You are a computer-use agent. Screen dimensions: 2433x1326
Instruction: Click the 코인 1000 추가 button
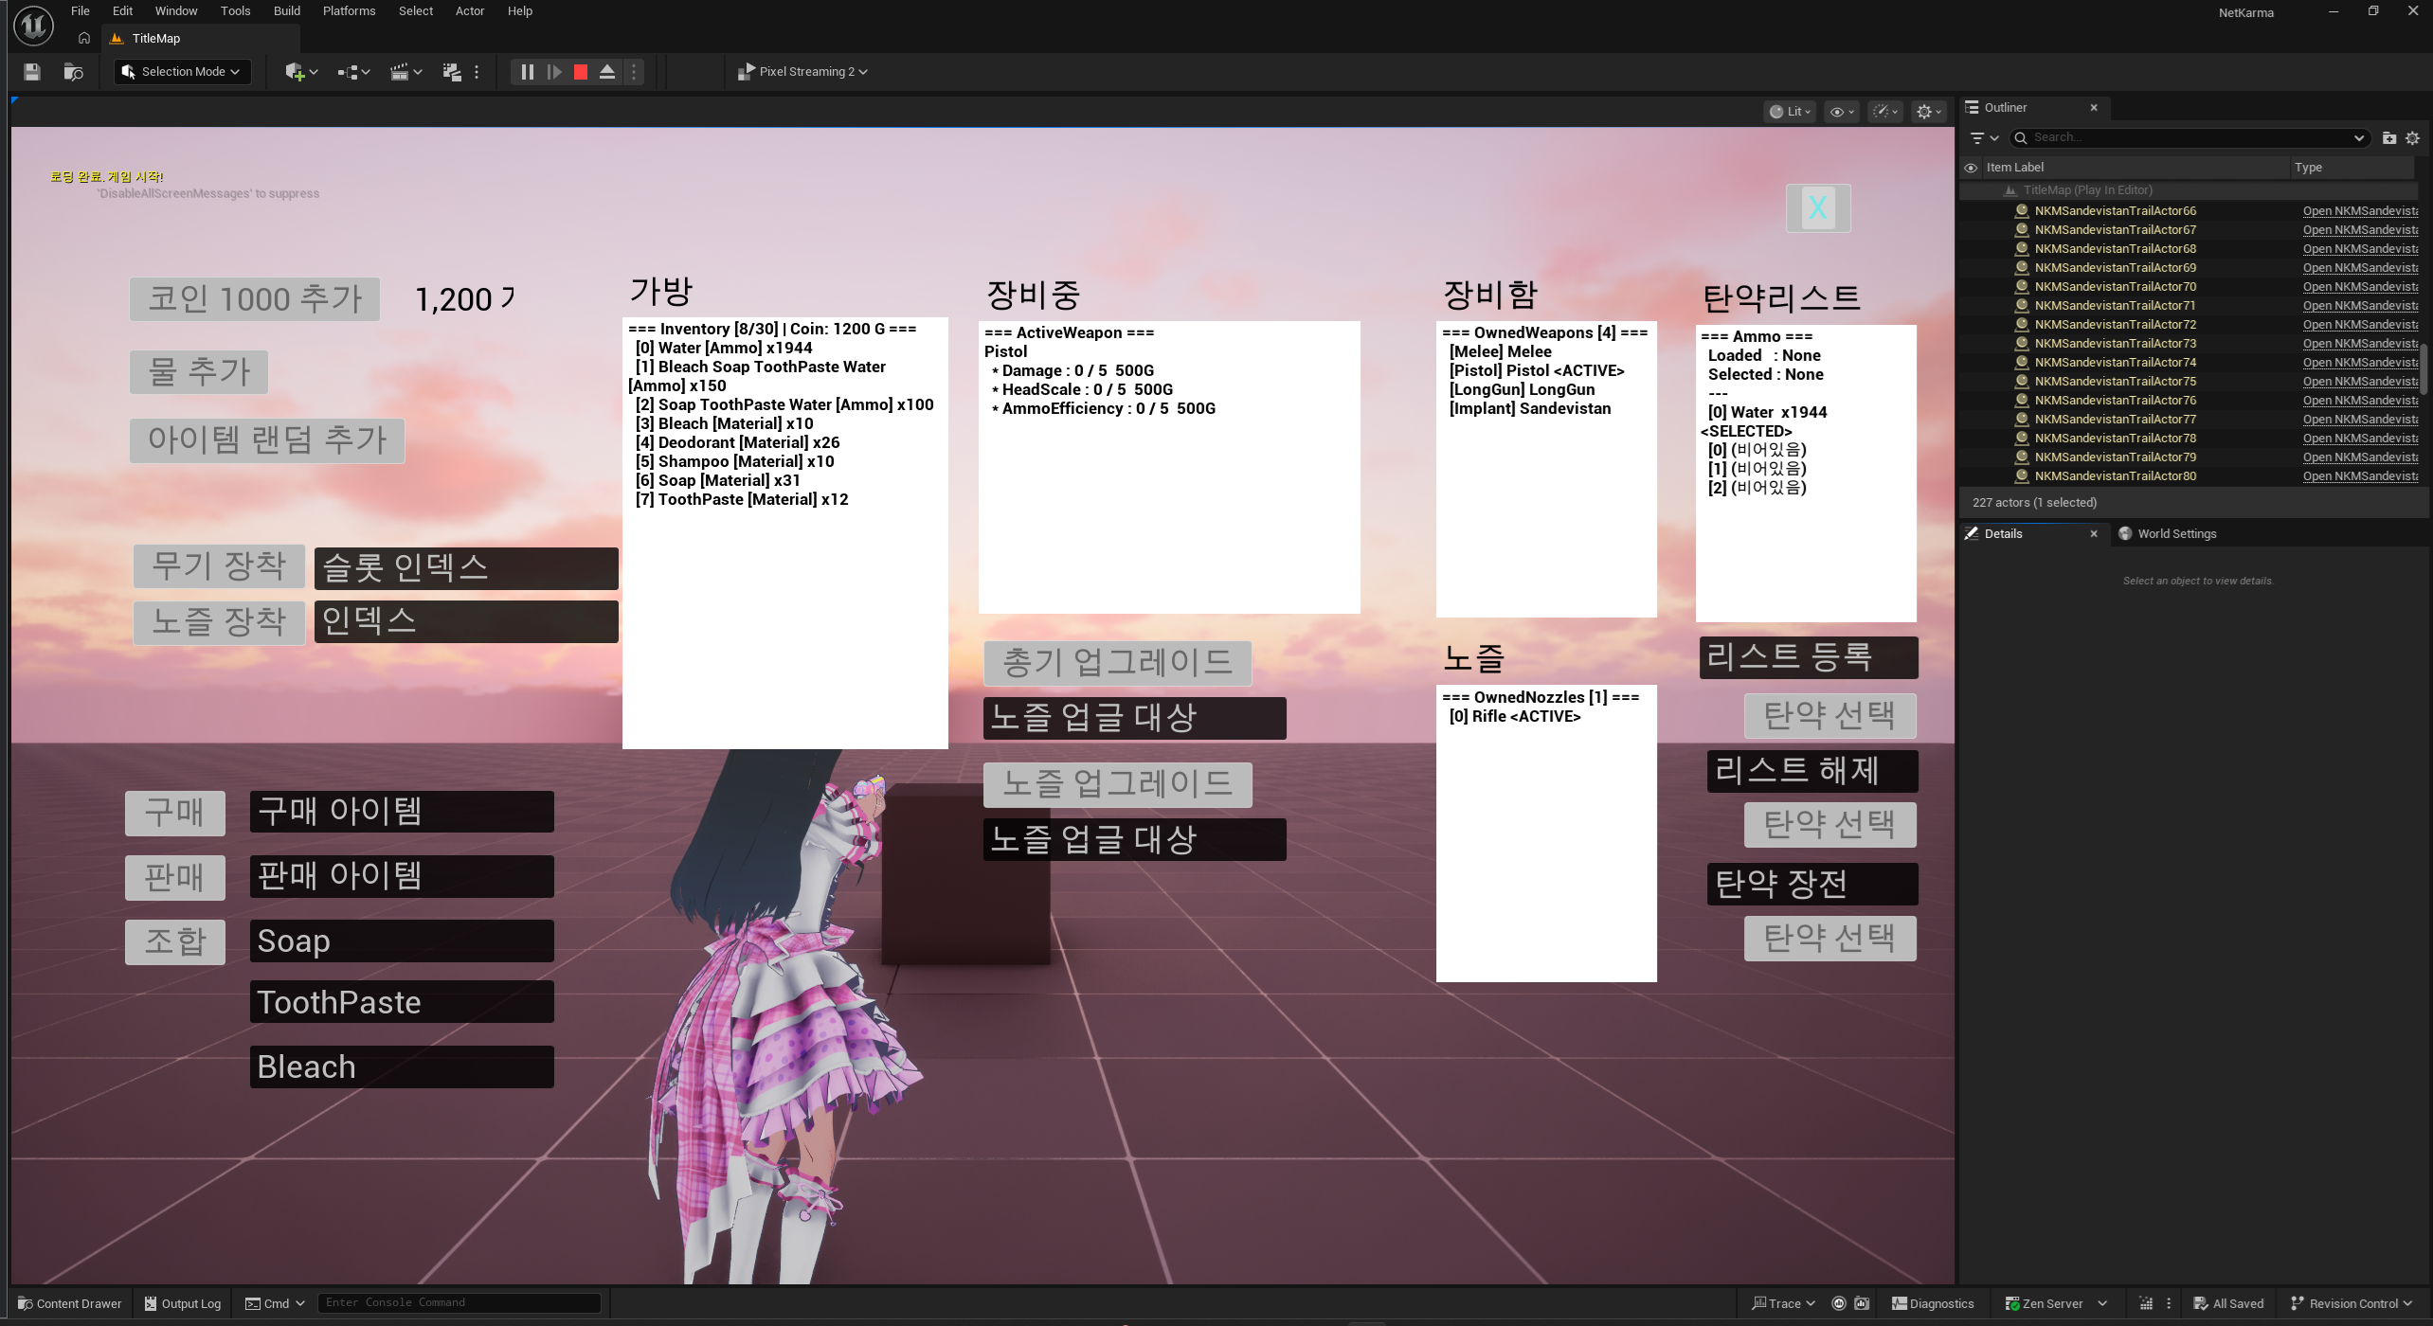pyautogui.click(x=255, y=299)
